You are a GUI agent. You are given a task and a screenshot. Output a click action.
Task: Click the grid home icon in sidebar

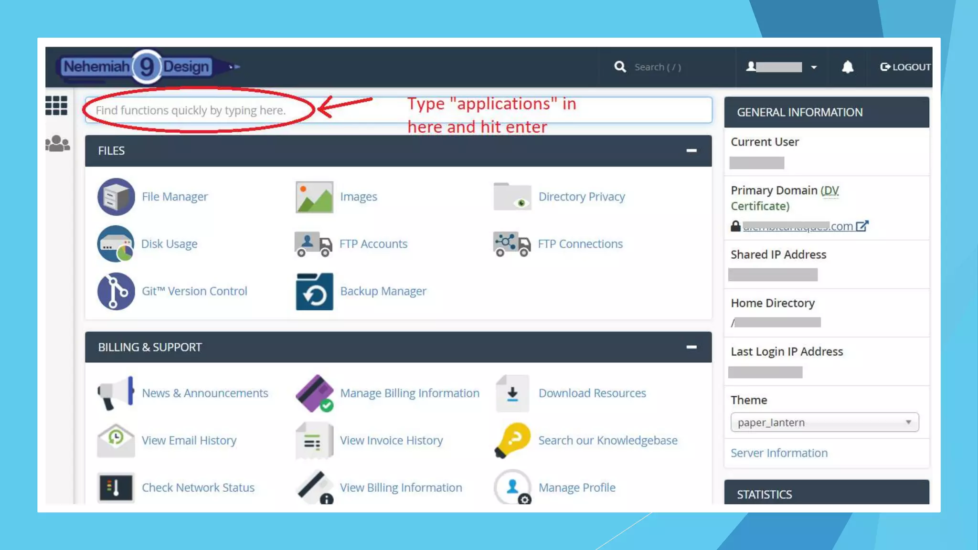pos(56,106)
